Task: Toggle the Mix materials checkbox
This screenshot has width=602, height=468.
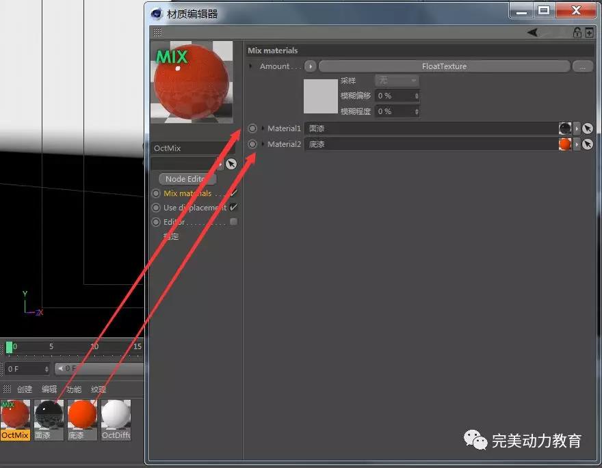Action: 234,193
